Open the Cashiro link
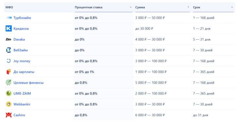 coord(19,115)
